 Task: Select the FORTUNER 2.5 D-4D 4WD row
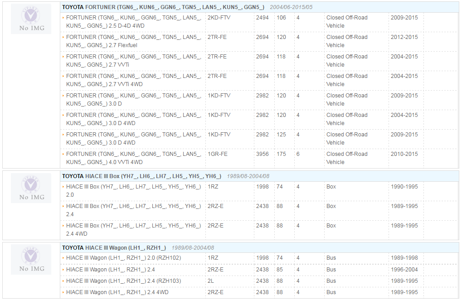click(x=259, y=22)
